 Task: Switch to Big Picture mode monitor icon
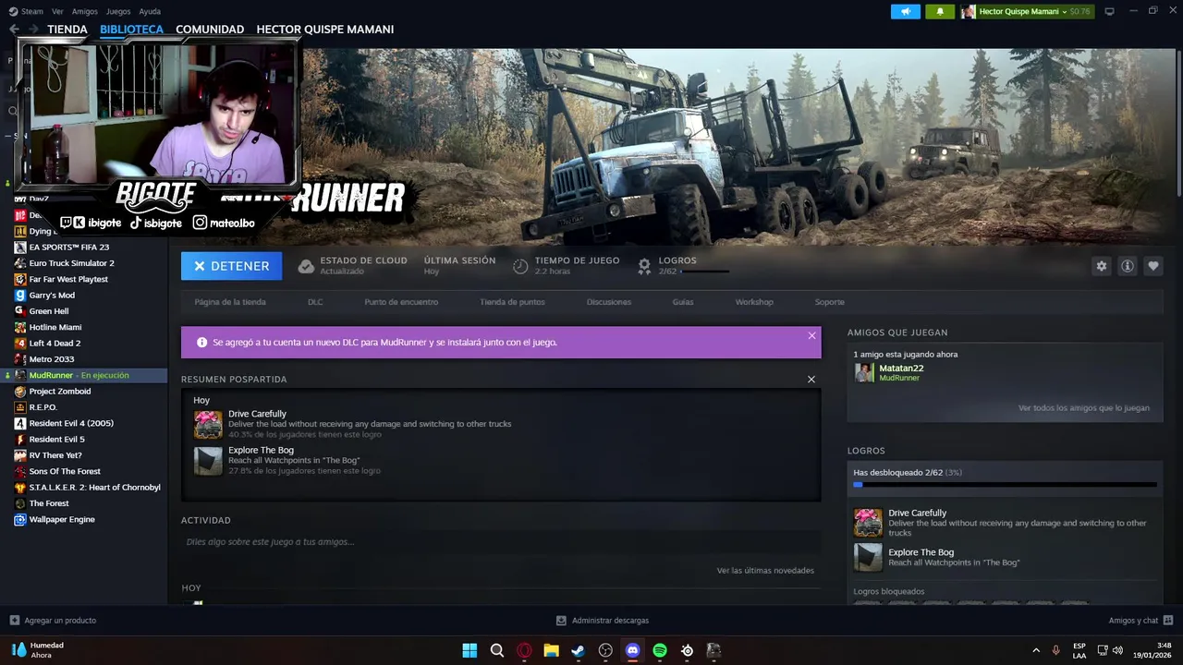(1109, 11)
